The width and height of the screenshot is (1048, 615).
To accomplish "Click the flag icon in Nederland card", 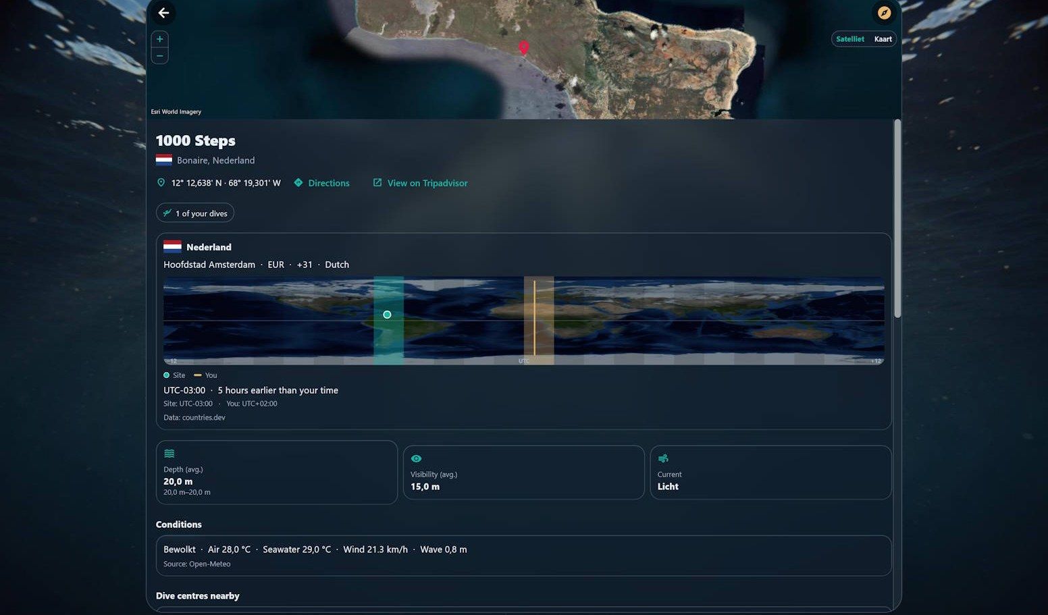I will pos(172,246).
